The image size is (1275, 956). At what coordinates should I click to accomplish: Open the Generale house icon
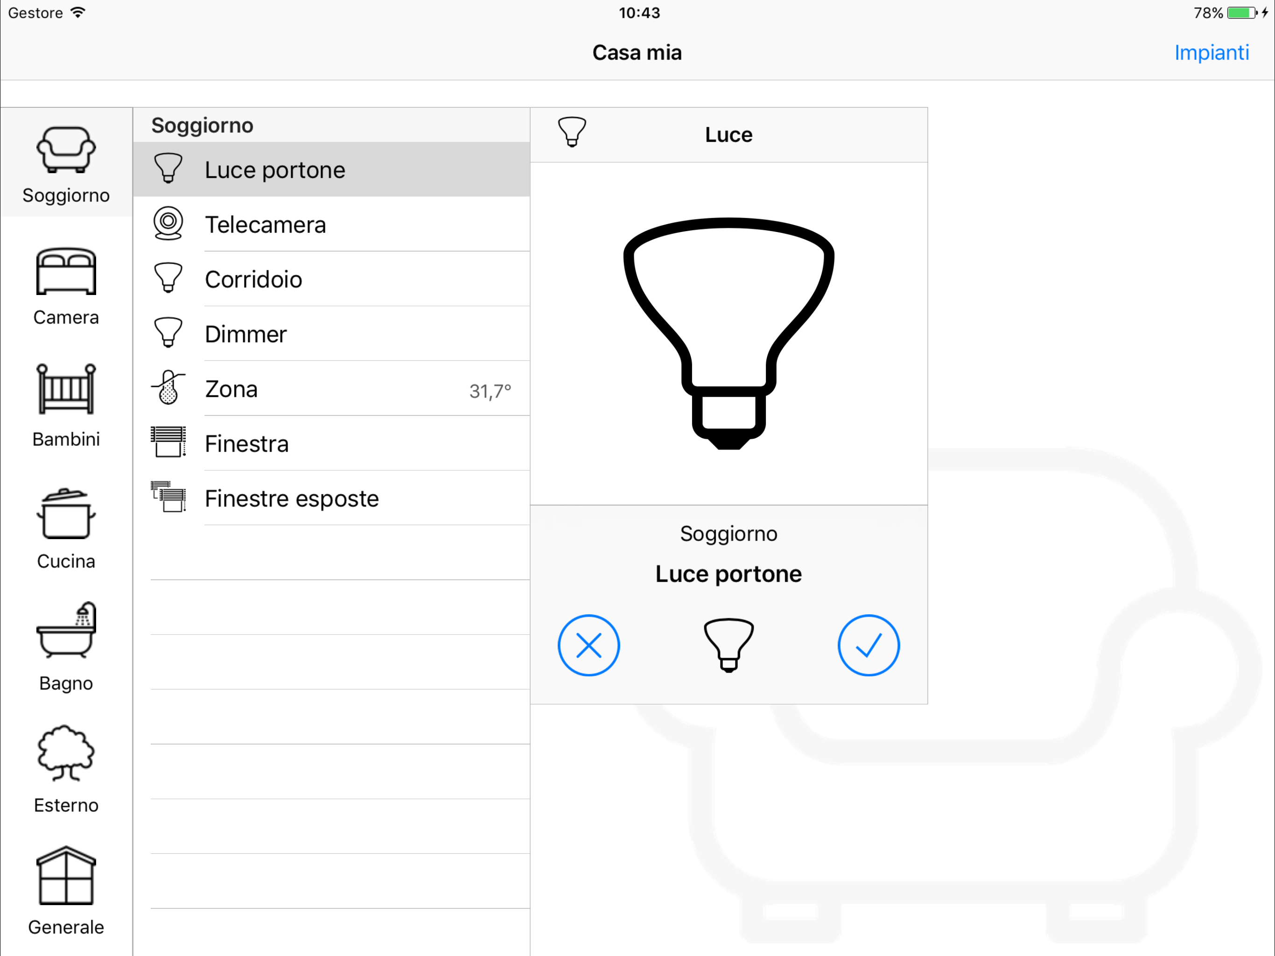point(66,876)
